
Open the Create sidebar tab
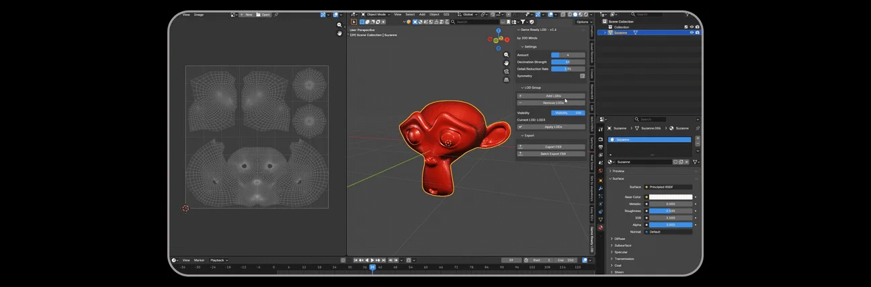(x=592, y=73)
